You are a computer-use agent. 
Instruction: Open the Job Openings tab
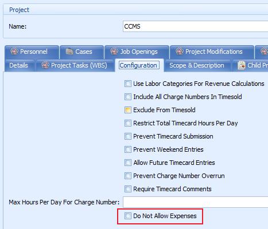137,52
